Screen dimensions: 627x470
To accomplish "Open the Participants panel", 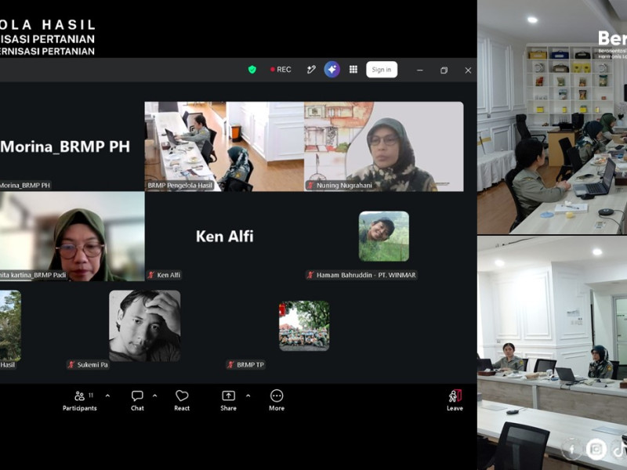I will coord(80,401).
